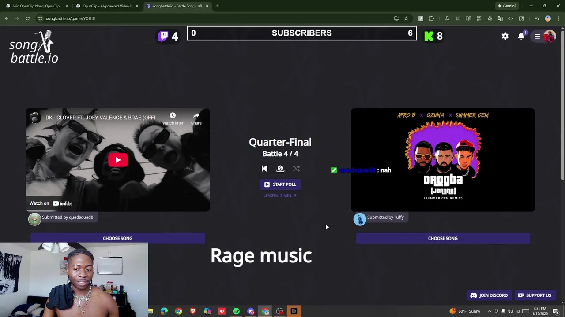
Task: Click the Subscribers score bar
Action: tap(301, 33)
